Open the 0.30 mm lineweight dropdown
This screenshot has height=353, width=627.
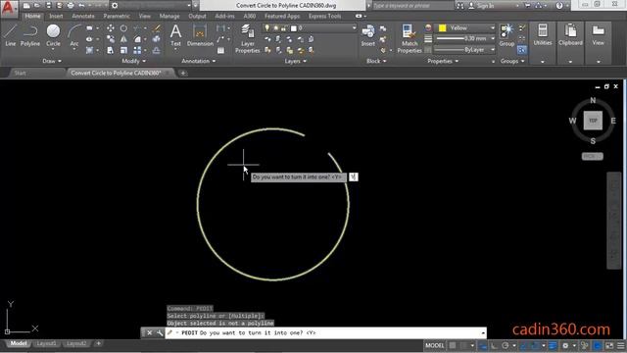pos(465,39)
